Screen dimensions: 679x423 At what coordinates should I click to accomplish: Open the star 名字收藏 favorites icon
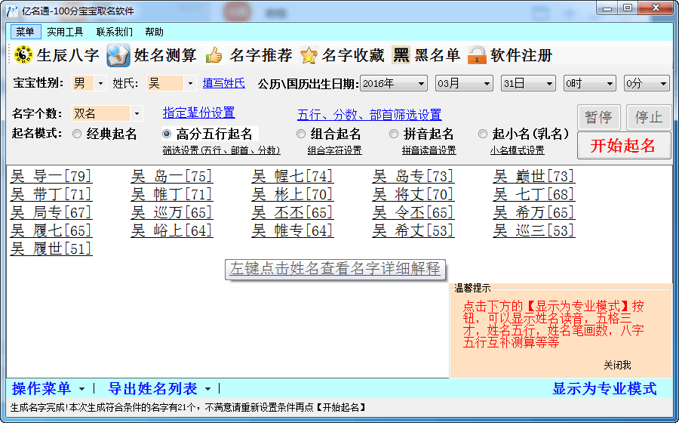click(x=309, y=55)
